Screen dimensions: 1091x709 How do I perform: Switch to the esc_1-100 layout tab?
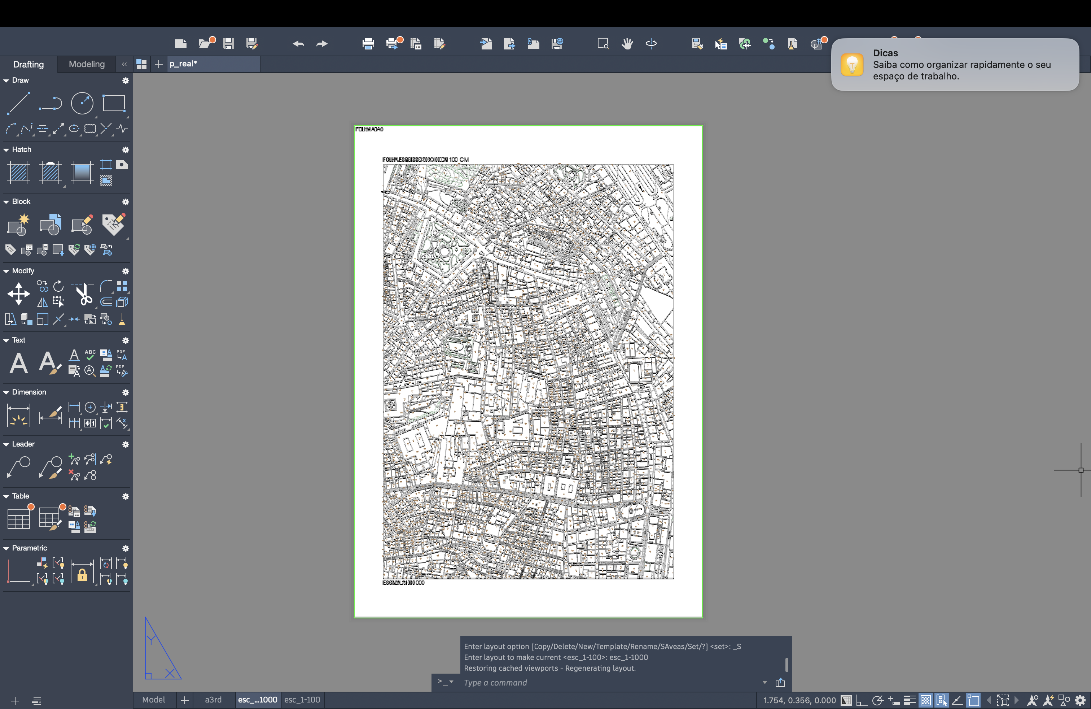pyautogui.click(x=302, y=700)
